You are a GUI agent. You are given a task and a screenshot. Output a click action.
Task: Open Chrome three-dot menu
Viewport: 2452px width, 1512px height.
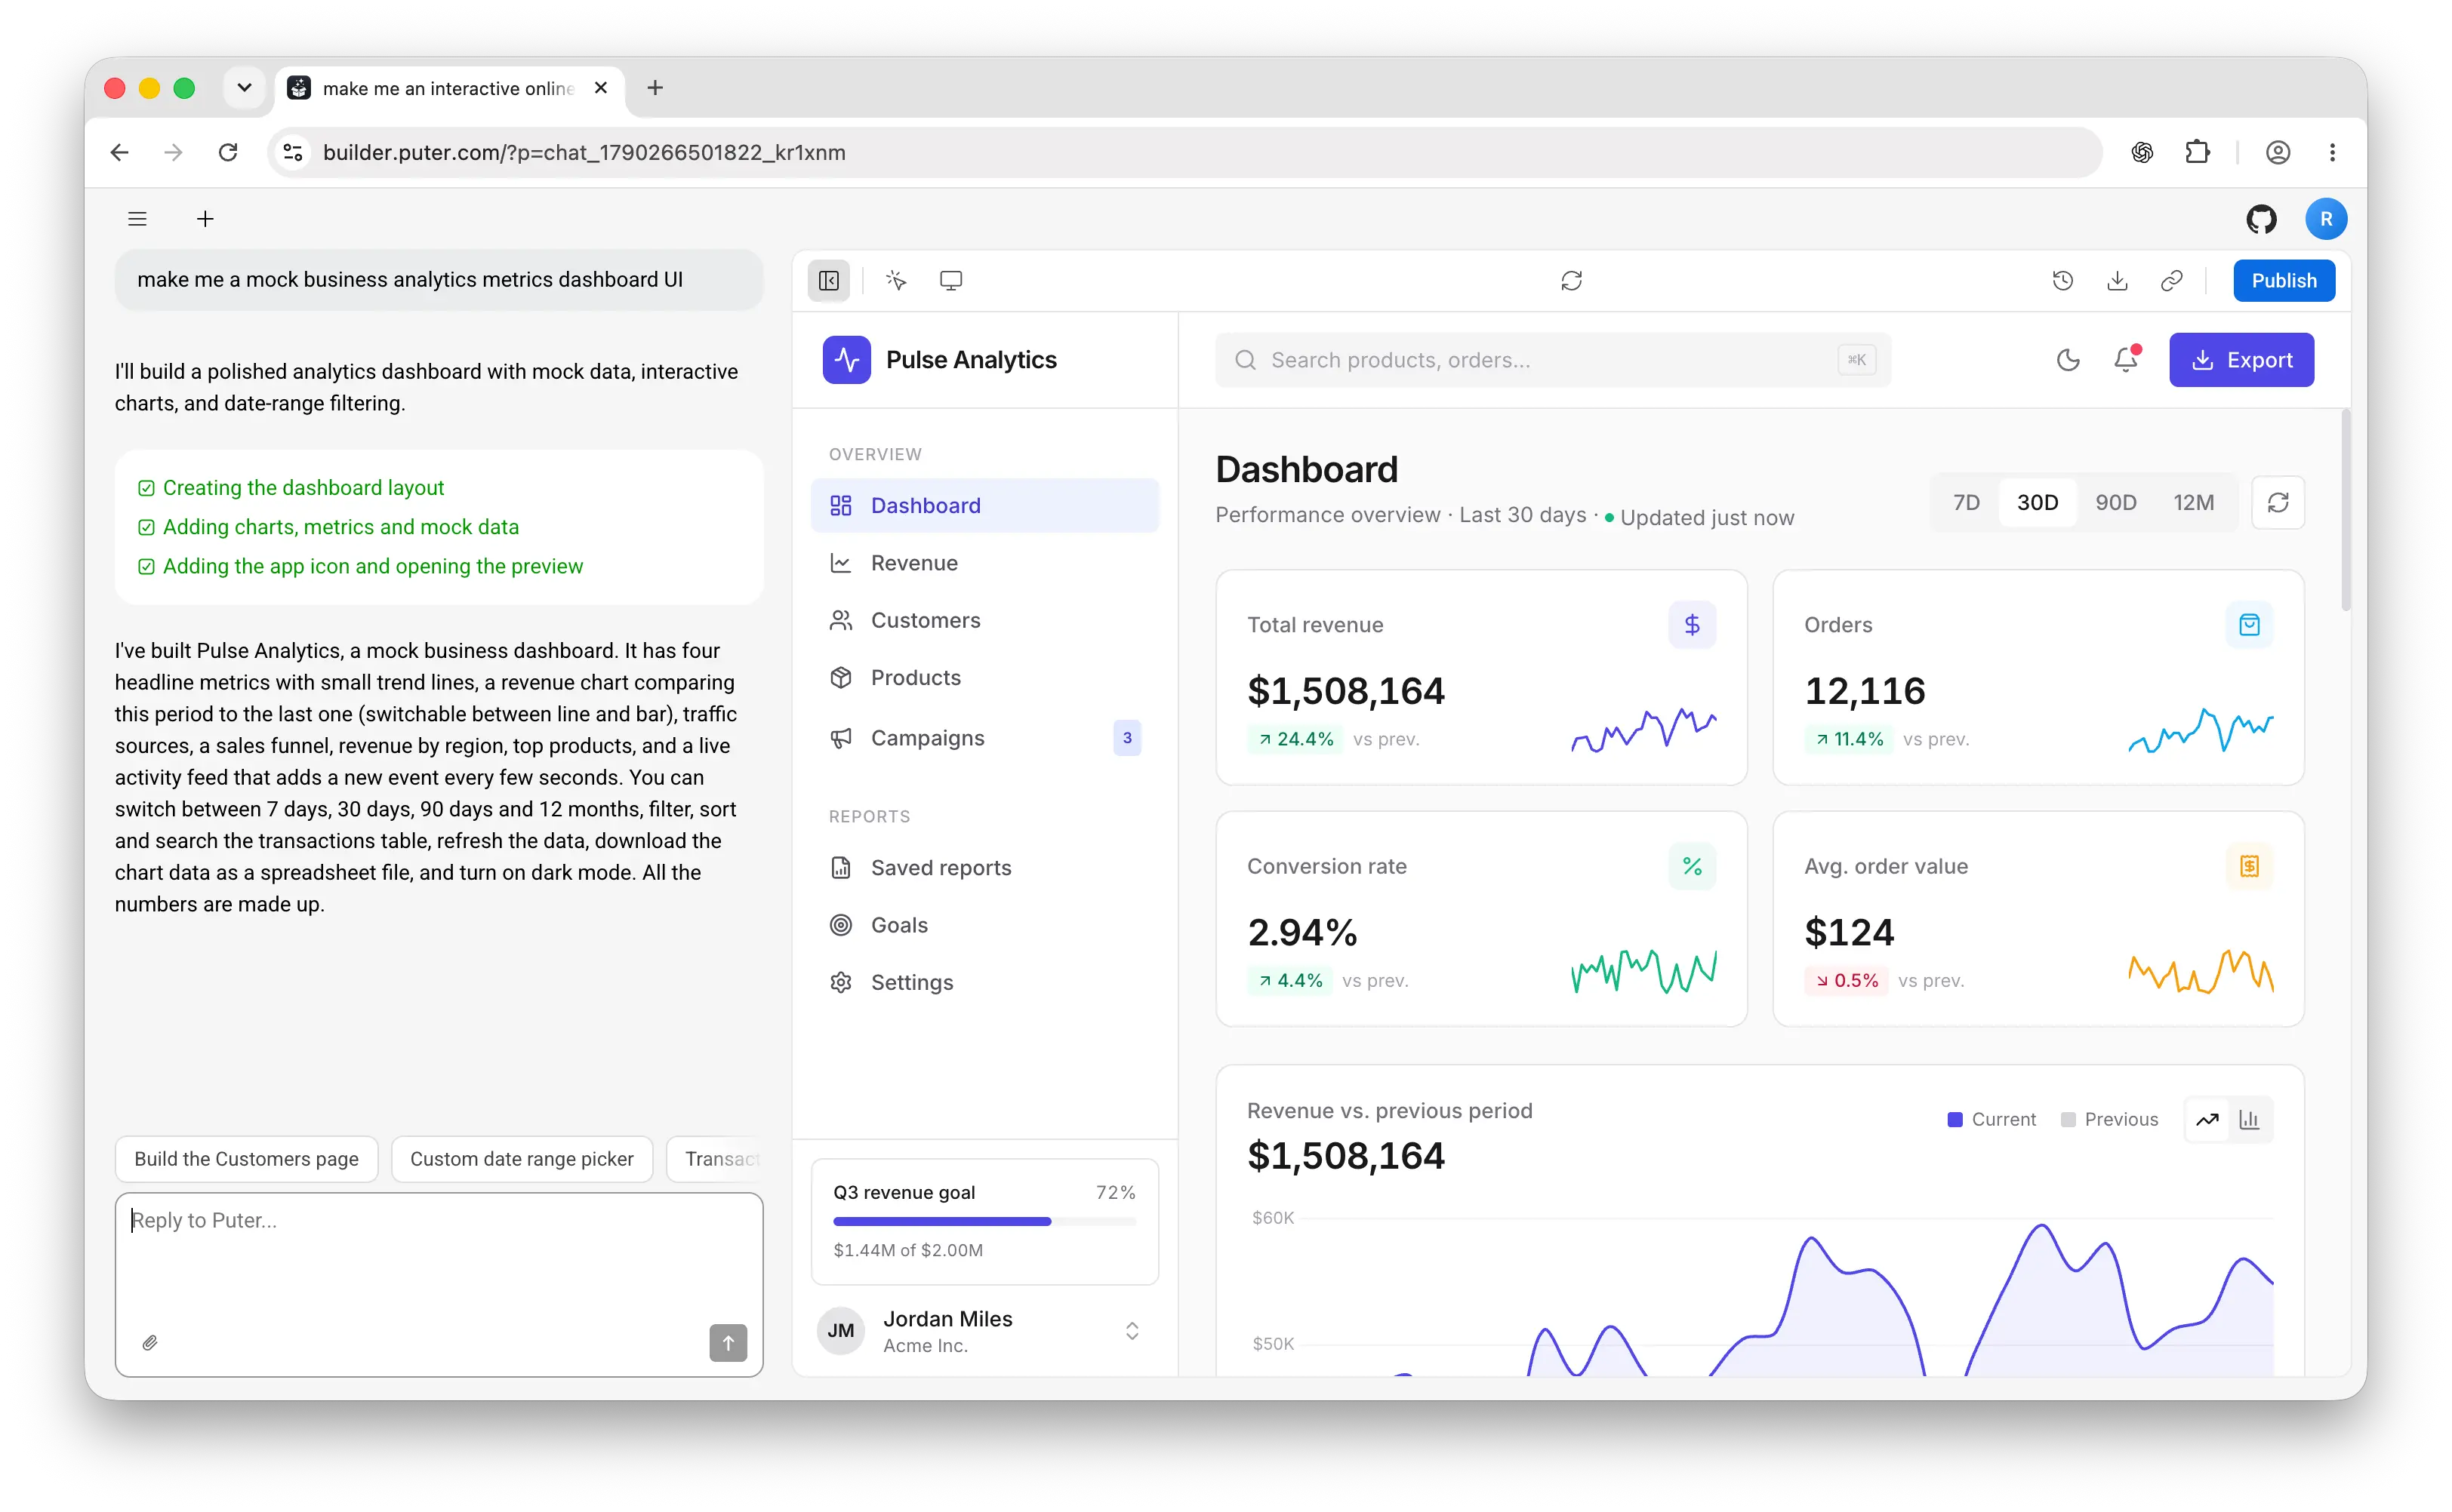click(x=2332, y=152)
